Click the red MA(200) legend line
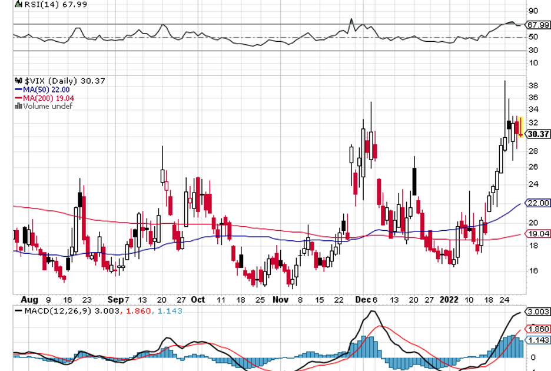 click(x=18, y=98)
